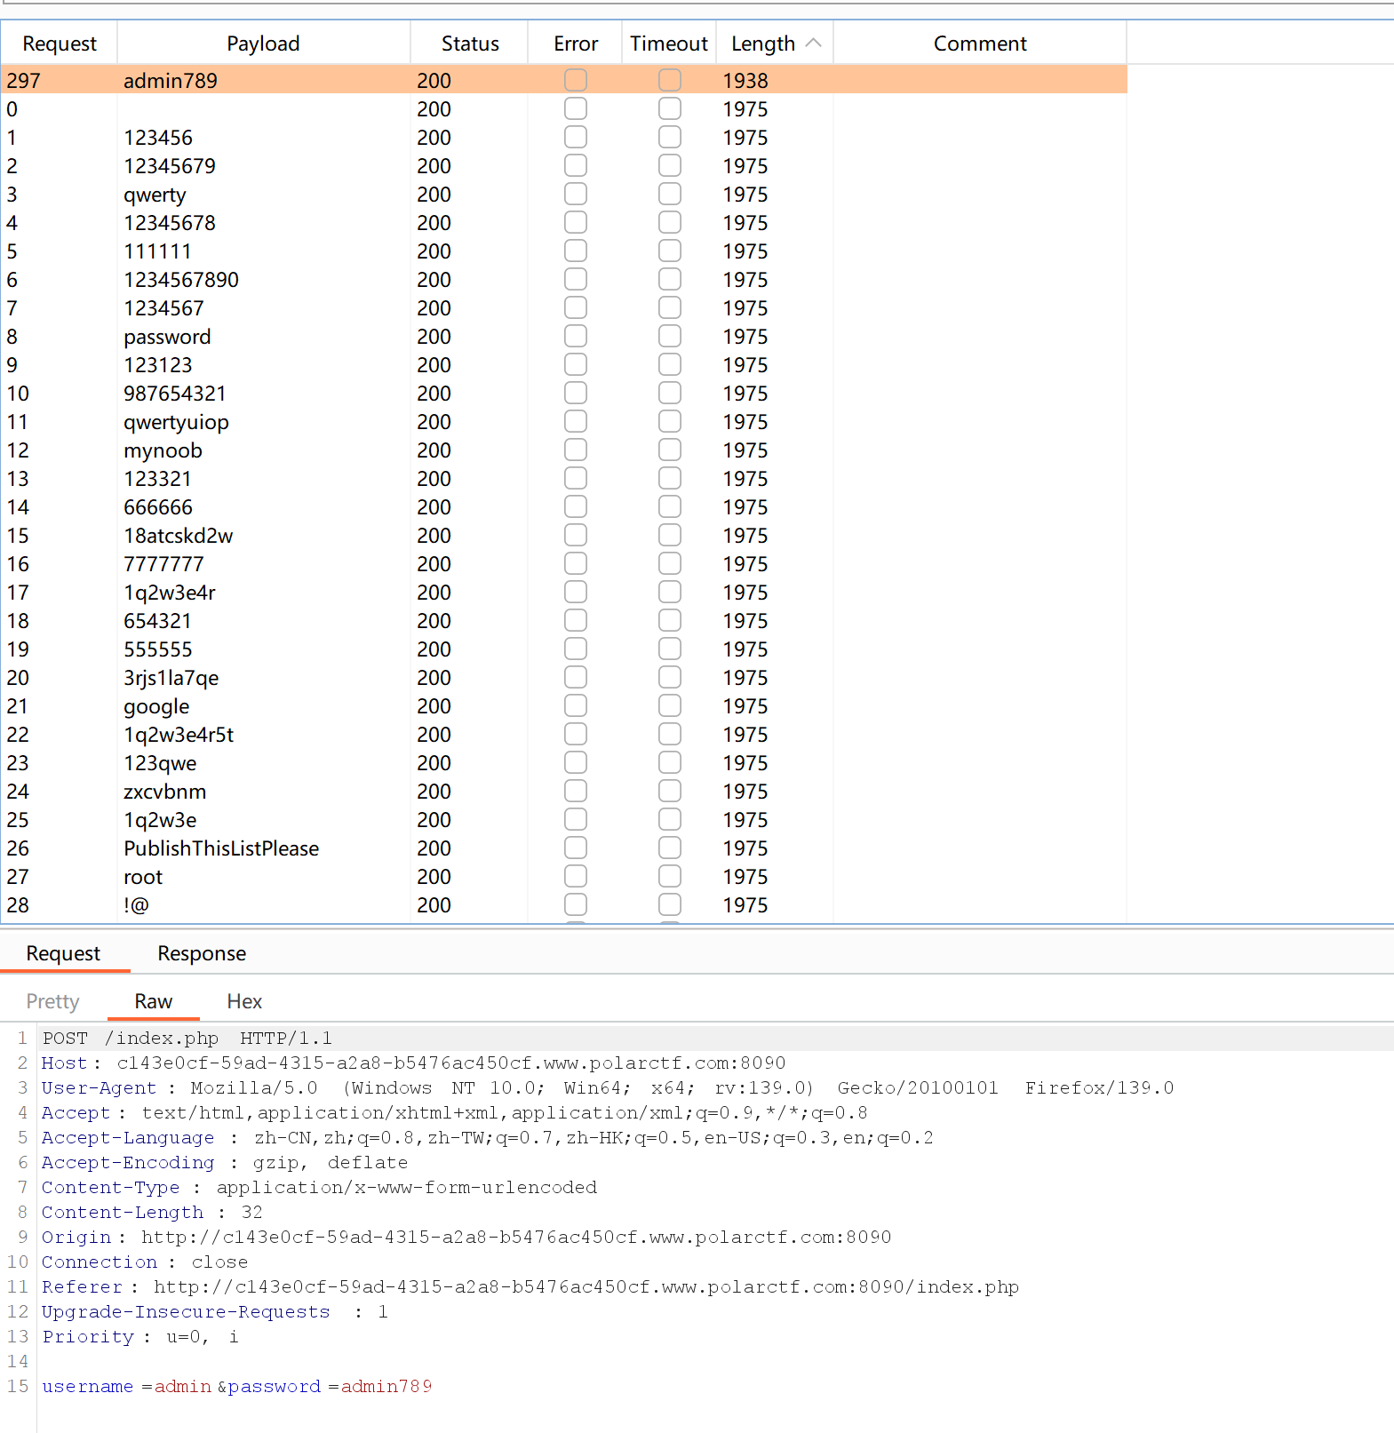Toggle Error checkbox for admin789 row

pos(576,80)
